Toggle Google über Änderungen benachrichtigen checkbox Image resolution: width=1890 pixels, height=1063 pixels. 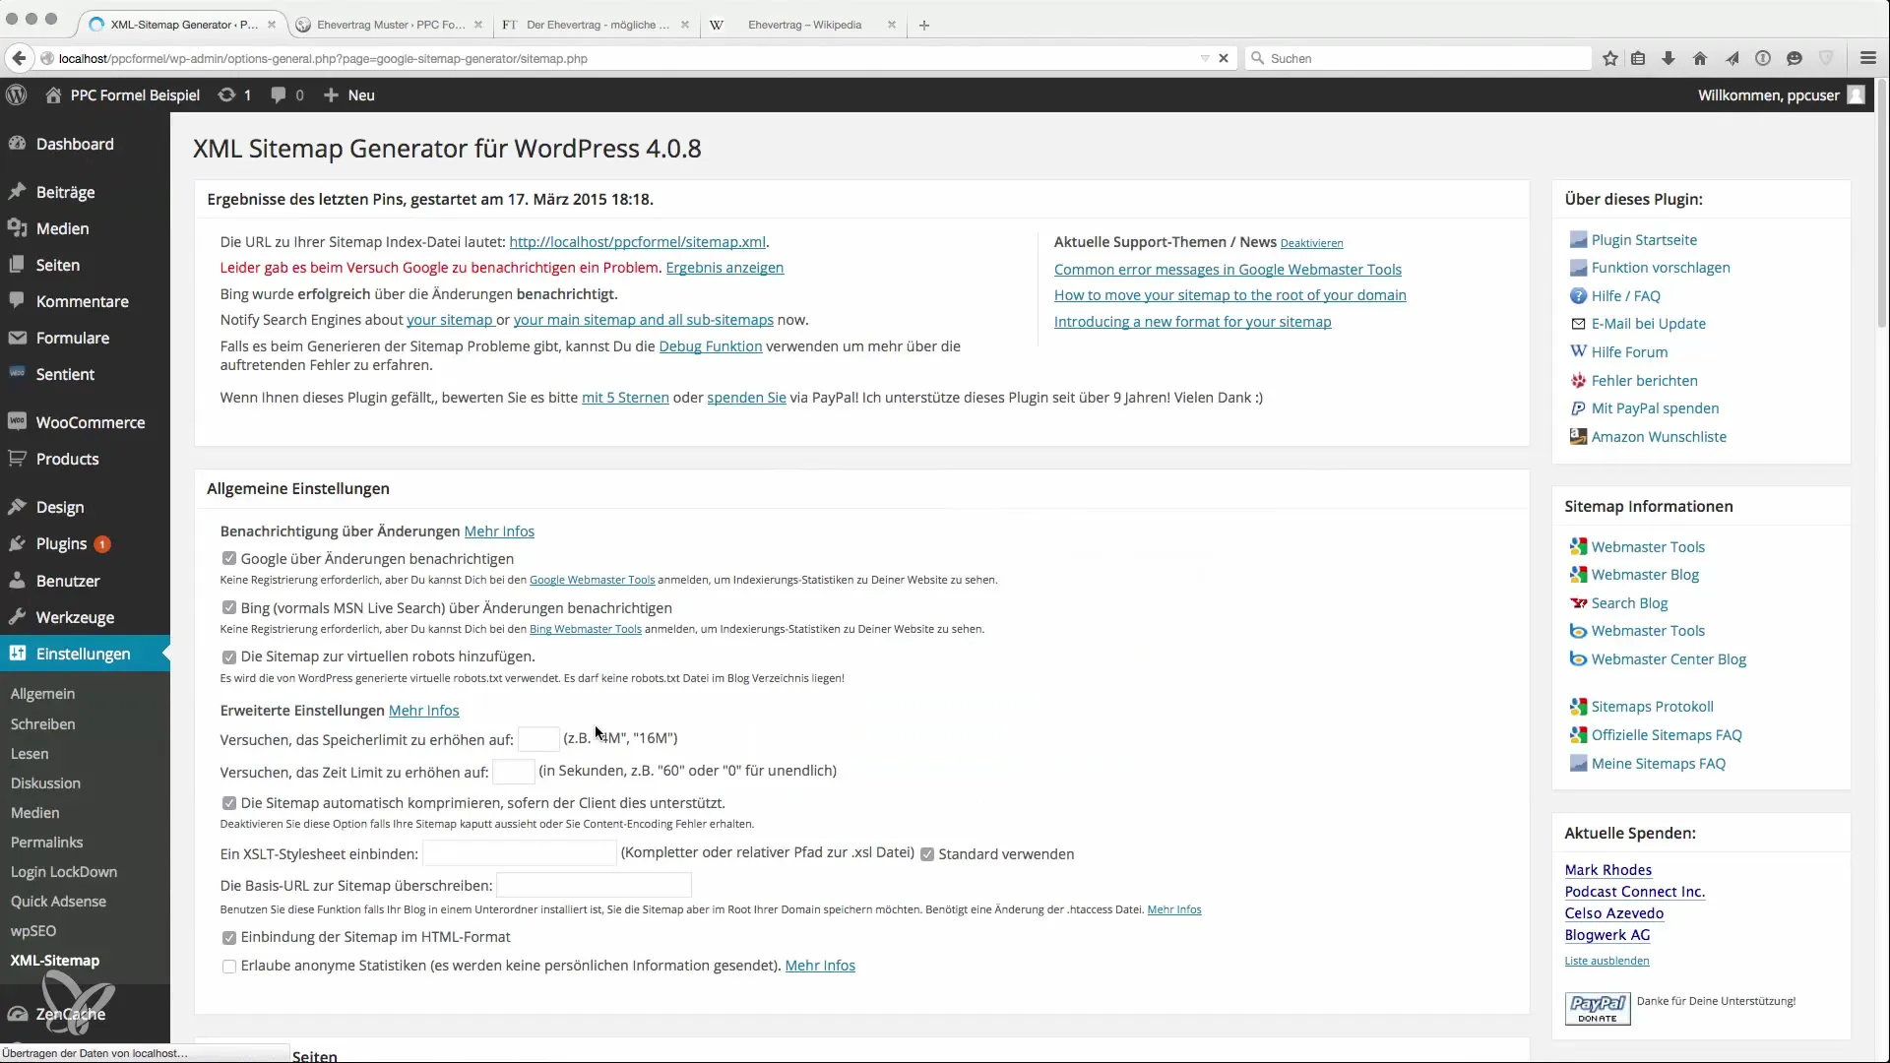click(229, 558)
